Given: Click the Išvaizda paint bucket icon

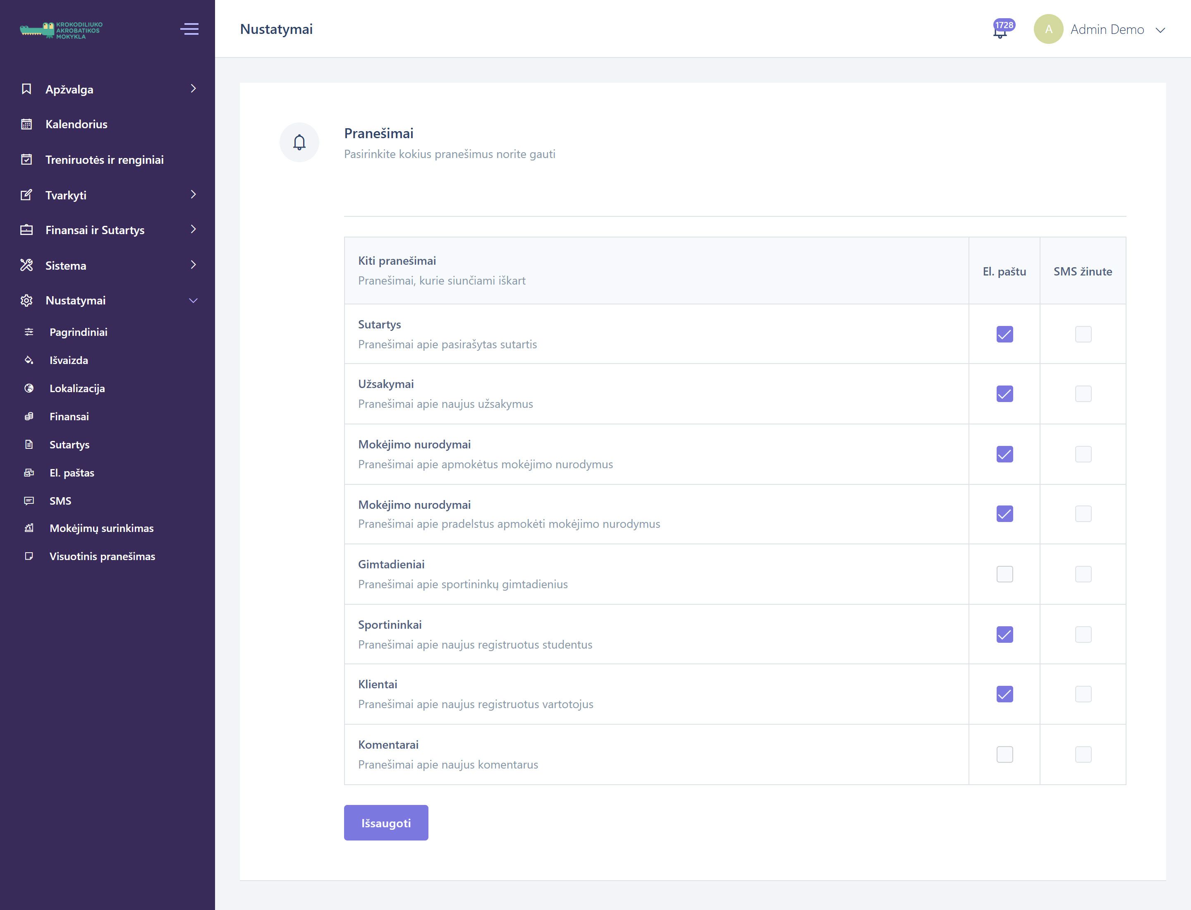Looking at the screenshot, I should point(29,360).
